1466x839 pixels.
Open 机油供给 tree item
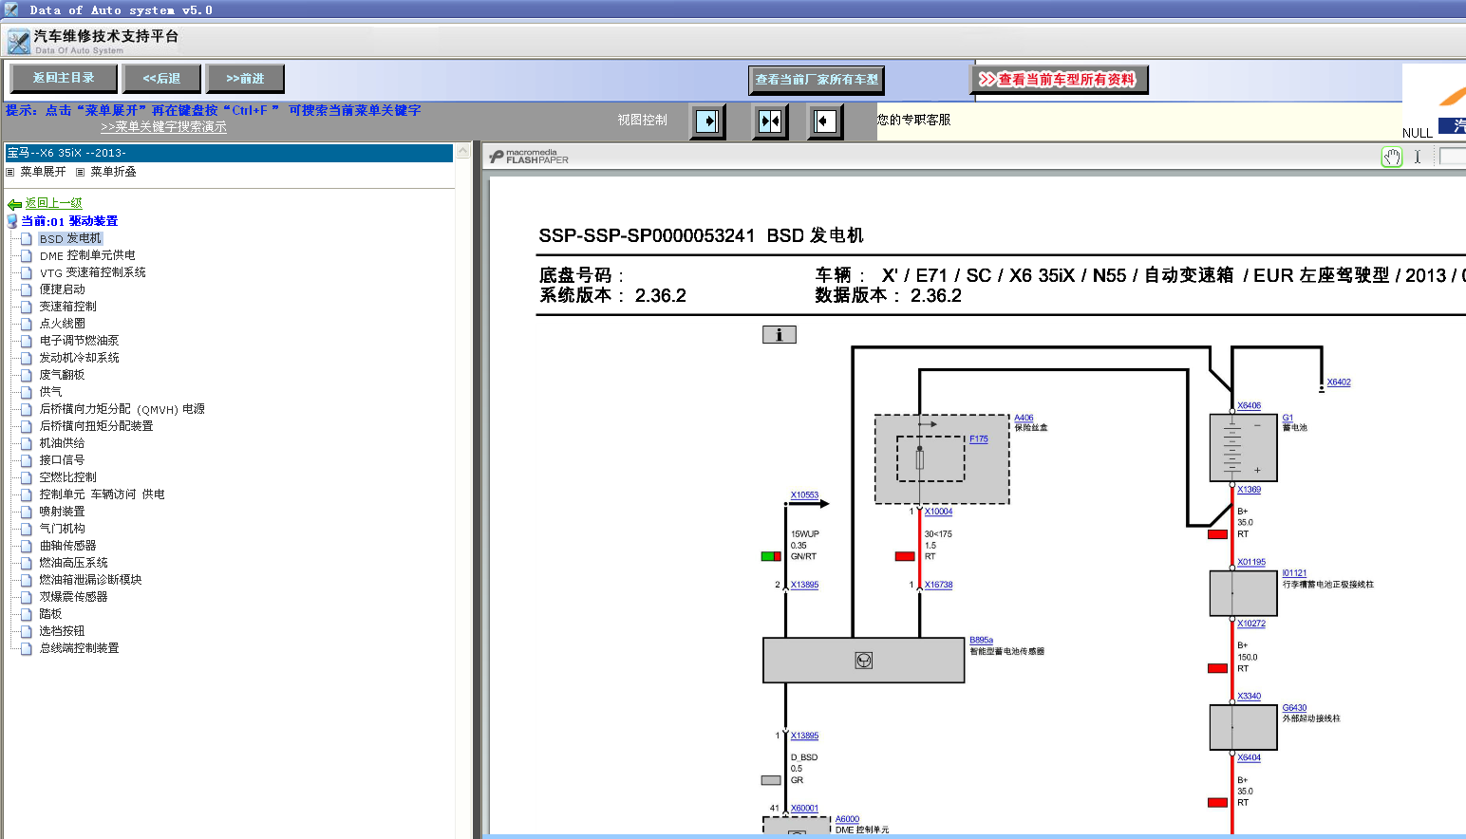point(63,443)
